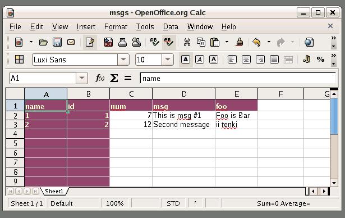Click the 100% zoom status field
The height and width of the screenshot is (218, 345).
(x=115, y=203)
